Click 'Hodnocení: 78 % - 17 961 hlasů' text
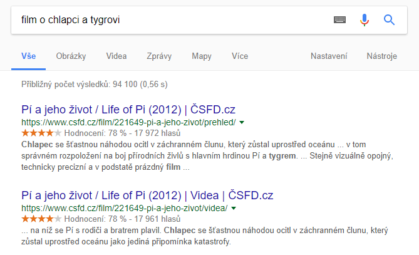The height and width of the screenshot is (255, 419). click(x=122, y=219)
